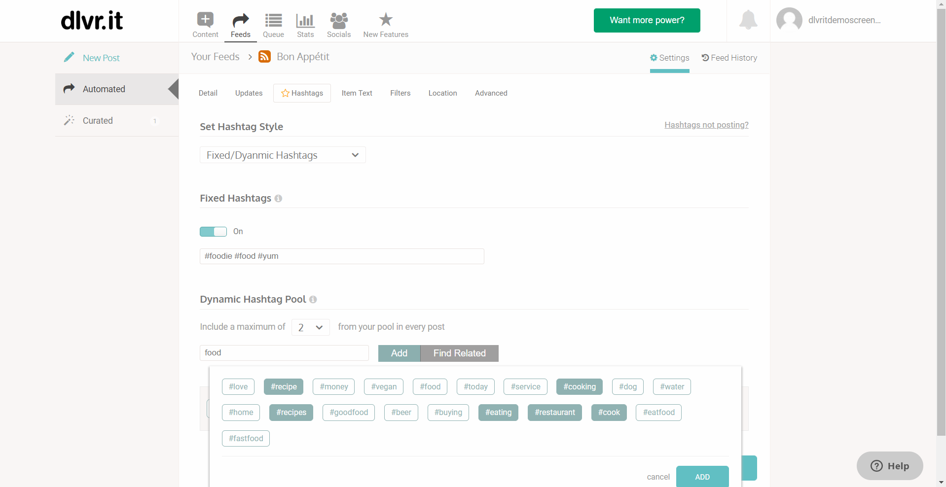
Task: Open the Feeds arrow icon
Action: pos(240,20)
